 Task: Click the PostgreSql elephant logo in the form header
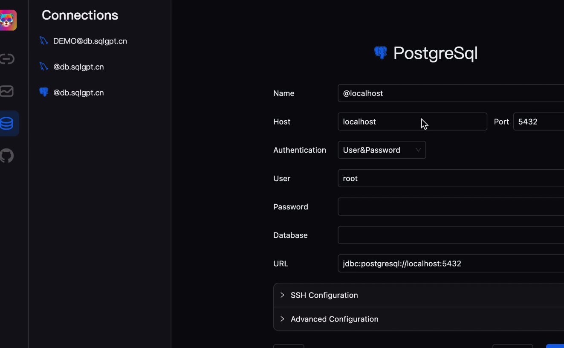381,52
